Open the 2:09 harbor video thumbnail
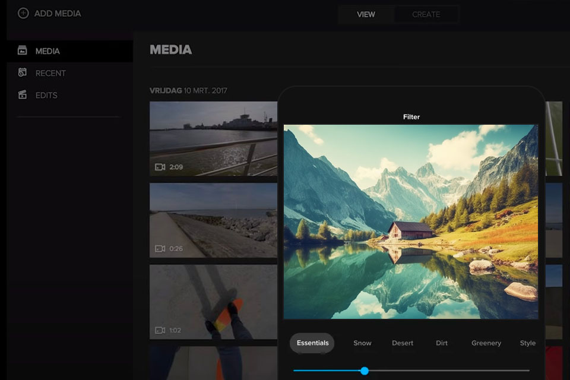This screenshot has height=380, width=570. (213, 139)
